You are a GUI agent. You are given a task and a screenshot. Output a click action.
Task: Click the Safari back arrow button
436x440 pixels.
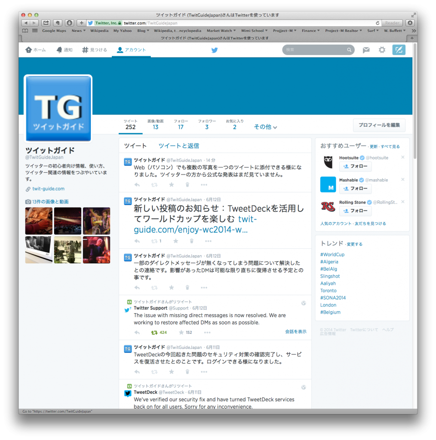pyautogui.click(x=26, y=23)
